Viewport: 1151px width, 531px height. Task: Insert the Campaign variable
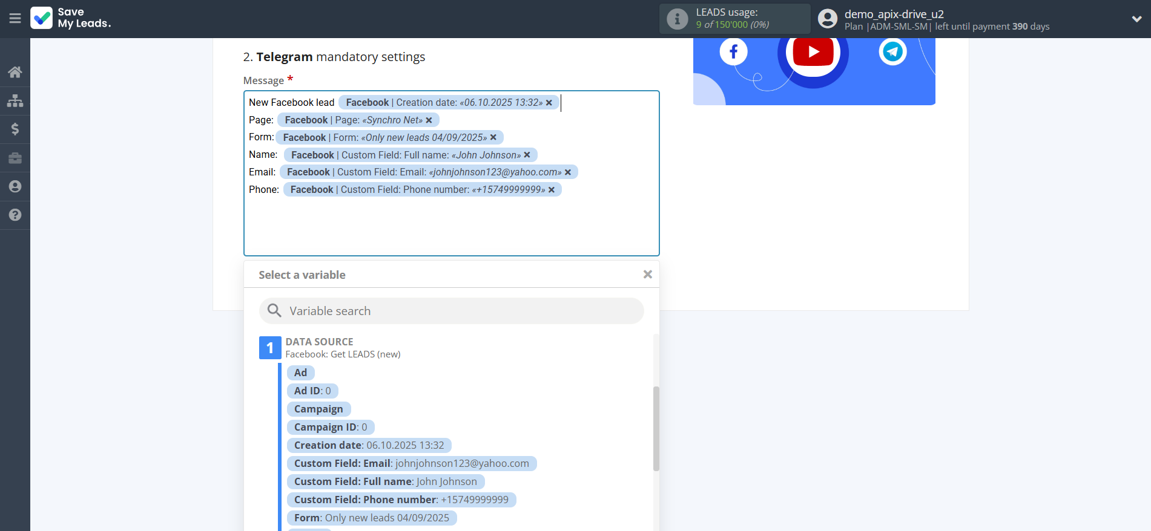tap(318, 409)
